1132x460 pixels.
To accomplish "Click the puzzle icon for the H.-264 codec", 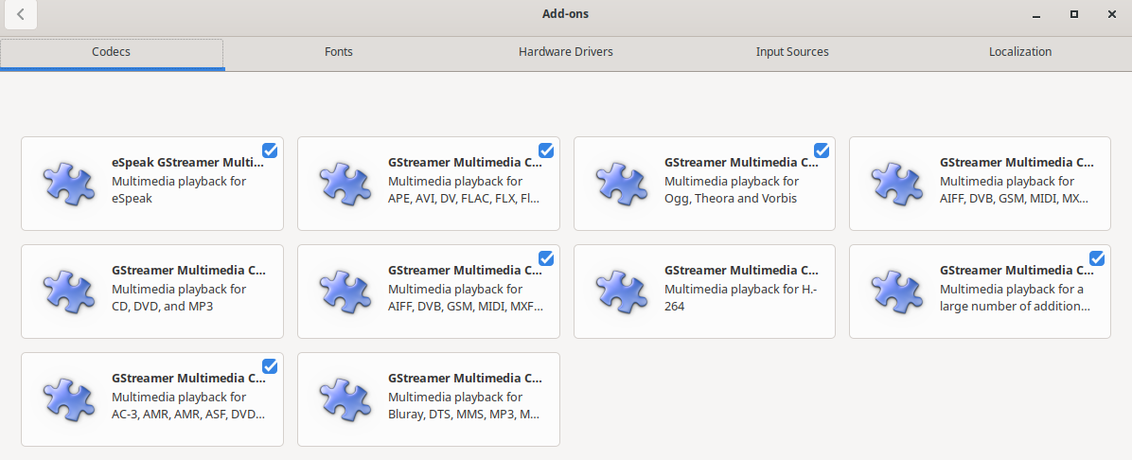I will pyautogui.click(x=621, y=291).
